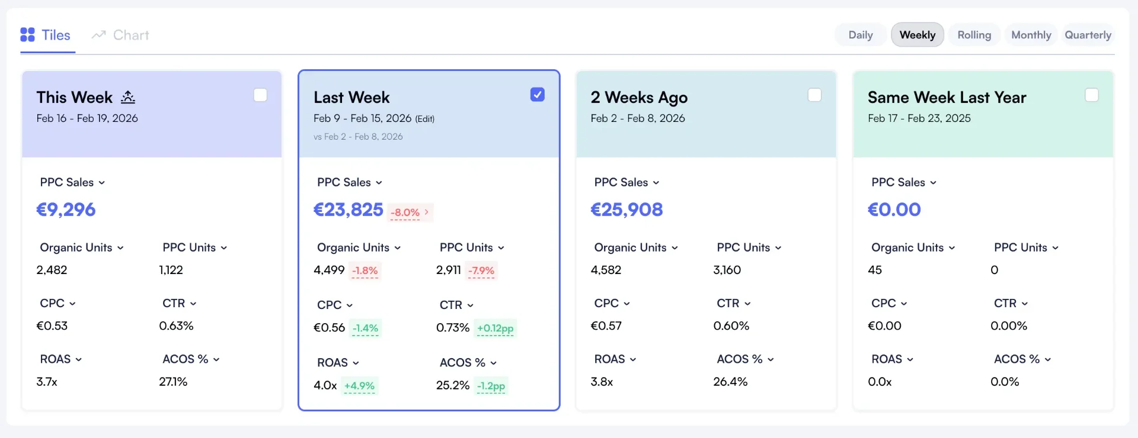This screenshot has height=438, width=1138.
Task: Tick the Same Week Last Year checkbox
Action: tap(1092, 95)
